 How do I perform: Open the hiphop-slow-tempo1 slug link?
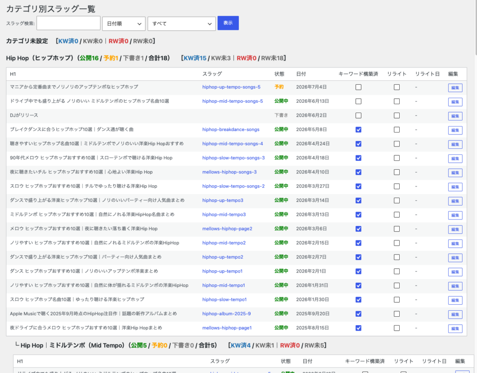click(x=225, y=300)
